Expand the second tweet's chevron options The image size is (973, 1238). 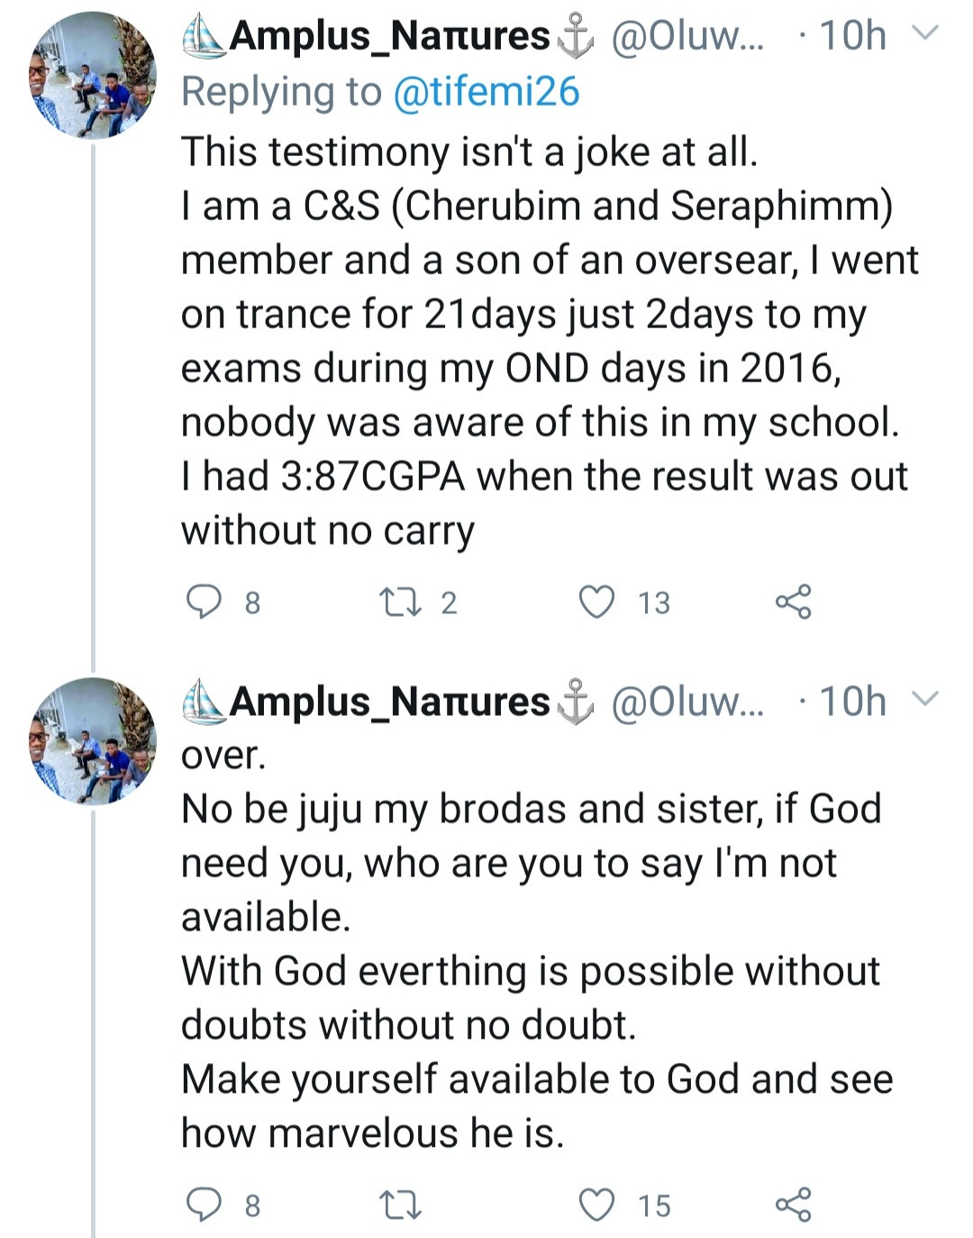coord(925,700)
